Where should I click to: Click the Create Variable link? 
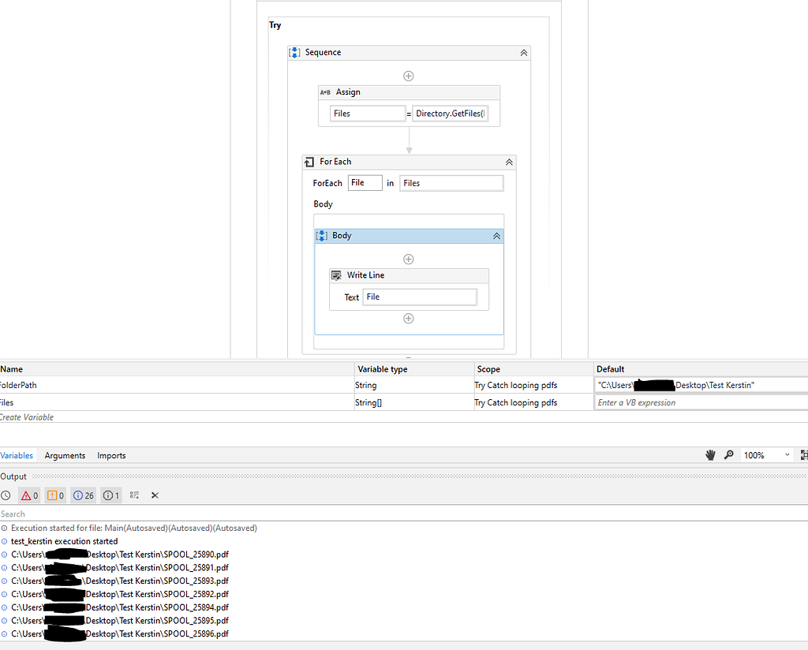(25, 417)
